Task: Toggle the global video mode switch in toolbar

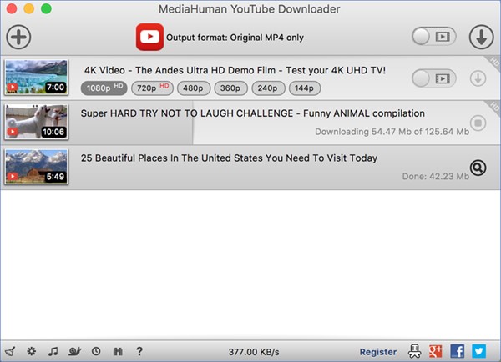Action: 433,37
